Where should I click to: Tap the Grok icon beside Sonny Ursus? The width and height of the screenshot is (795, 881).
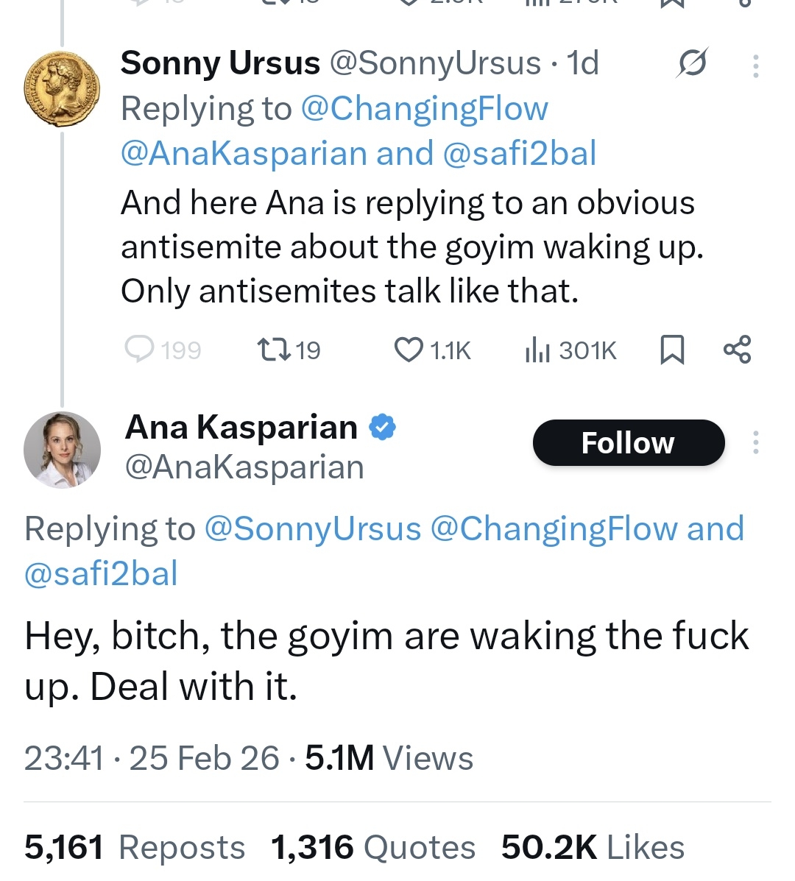(692, 63)
